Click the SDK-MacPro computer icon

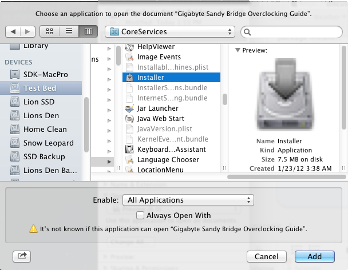pos(15,74)
